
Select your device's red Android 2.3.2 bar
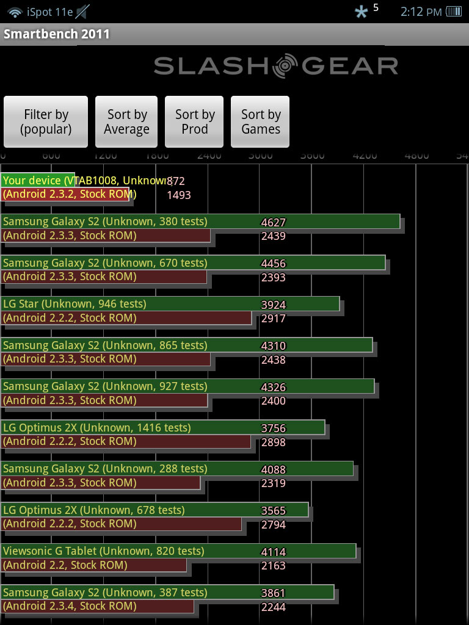point(65,195)
